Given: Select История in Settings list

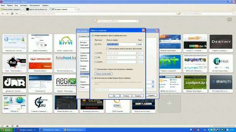Looking at the screenshot, I should (83, 66).
